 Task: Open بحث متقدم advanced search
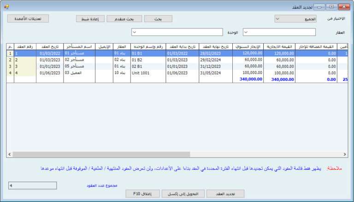[x=124, y=19]
